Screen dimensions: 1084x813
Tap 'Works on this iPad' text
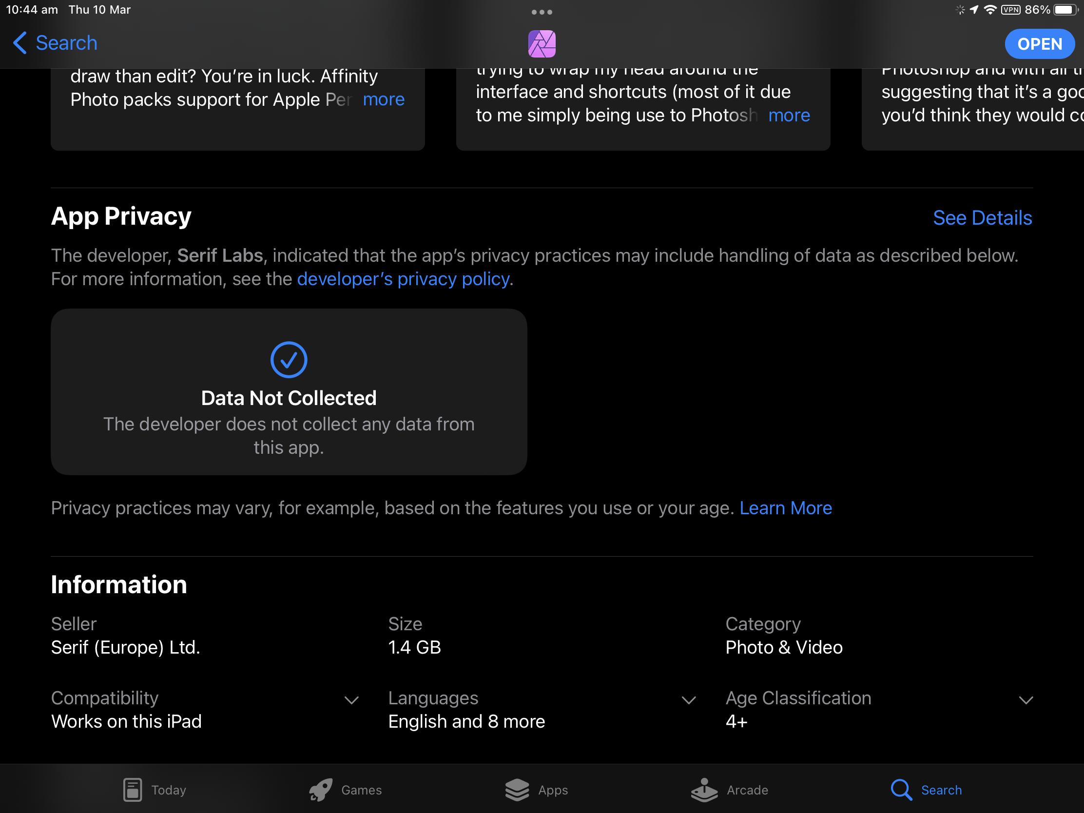126,721
